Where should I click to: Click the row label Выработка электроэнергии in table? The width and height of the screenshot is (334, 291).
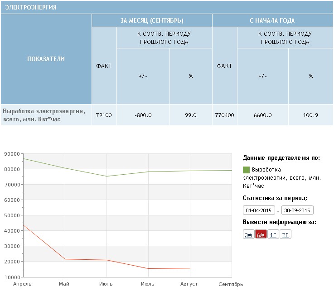[44, 115]
